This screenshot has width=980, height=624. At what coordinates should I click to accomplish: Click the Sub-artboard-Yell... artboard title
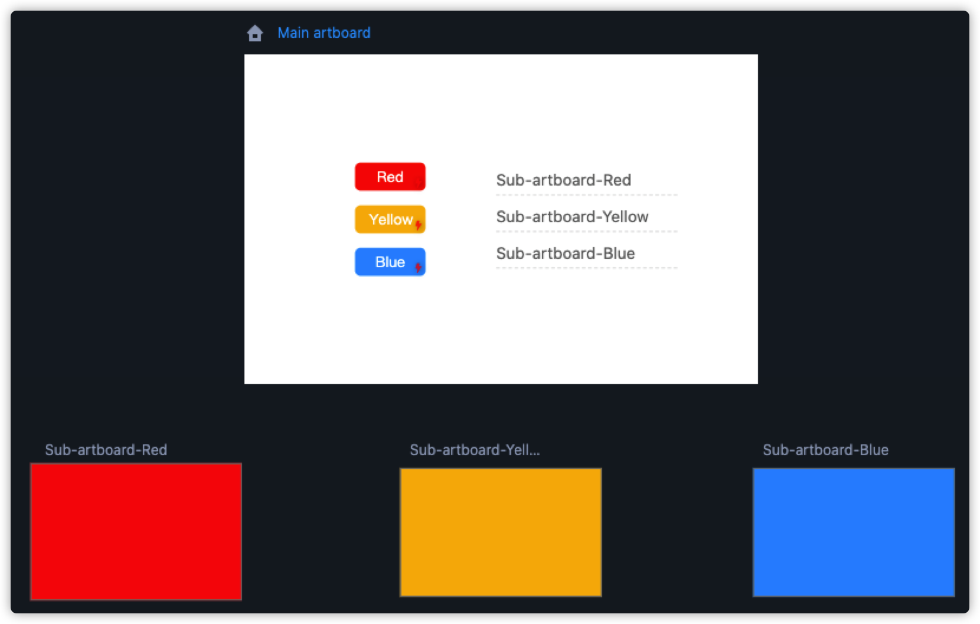coord(475,450)
